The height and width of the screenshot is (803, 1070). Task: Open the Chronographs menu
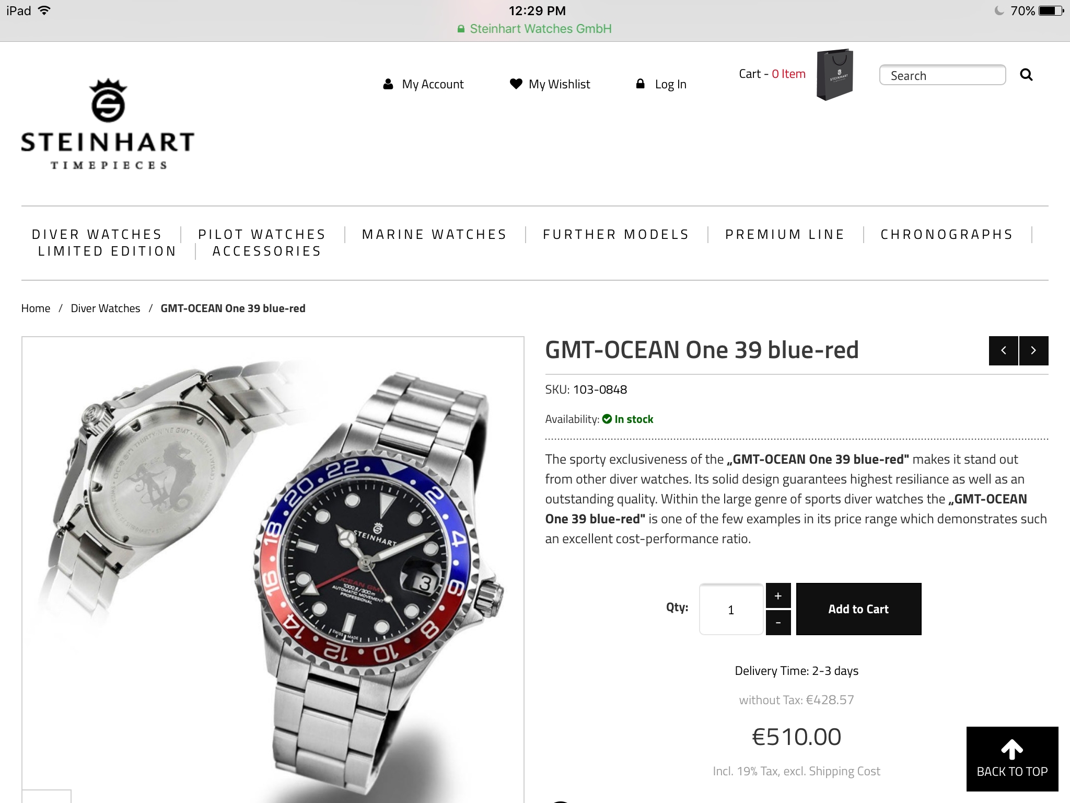pyautogui.click(x=947, y=234)
